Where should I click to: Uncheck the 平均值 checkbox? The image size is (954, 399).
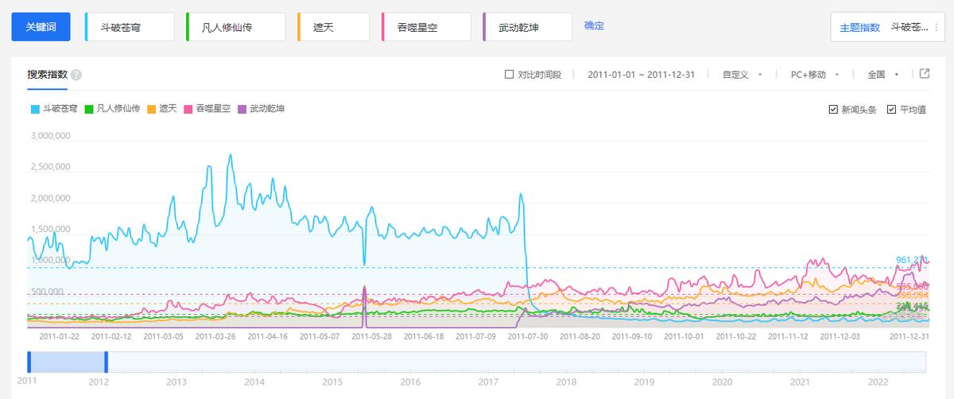point(891,110)
